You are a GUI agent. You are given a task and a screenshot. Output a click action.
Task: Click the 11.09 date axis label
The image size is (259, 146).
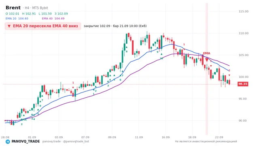coord(139,137)
